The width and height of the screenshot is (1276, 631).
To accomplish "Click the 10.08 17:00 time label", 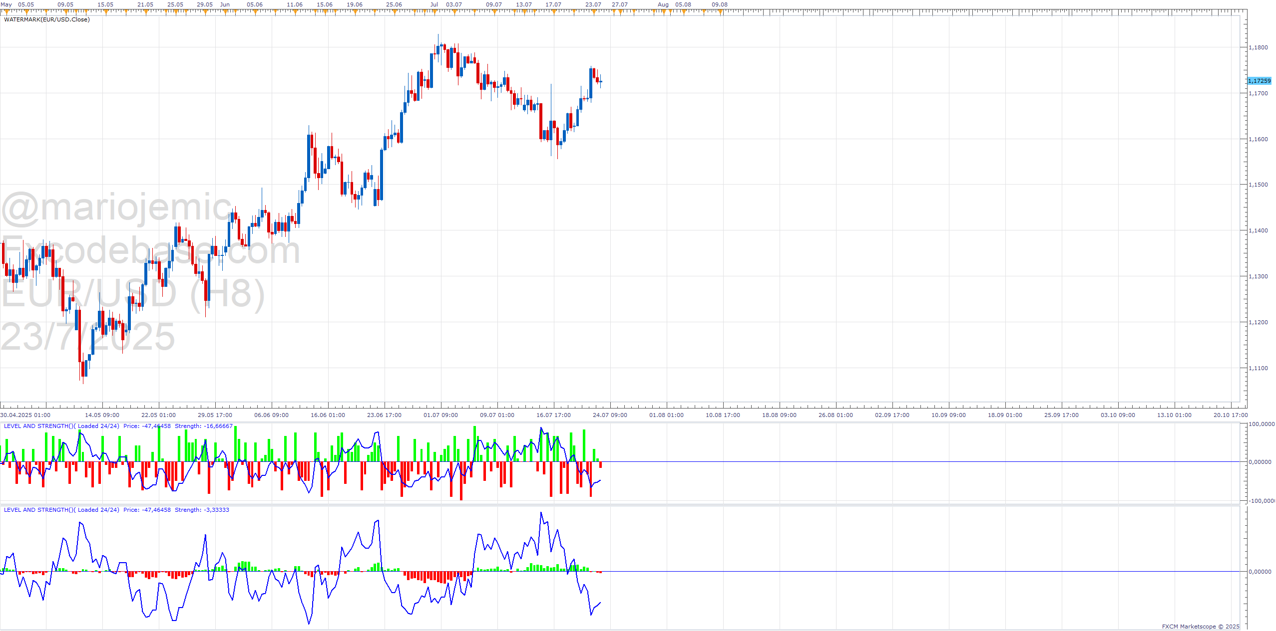I will pyautogui.click(x=723, y=415).
